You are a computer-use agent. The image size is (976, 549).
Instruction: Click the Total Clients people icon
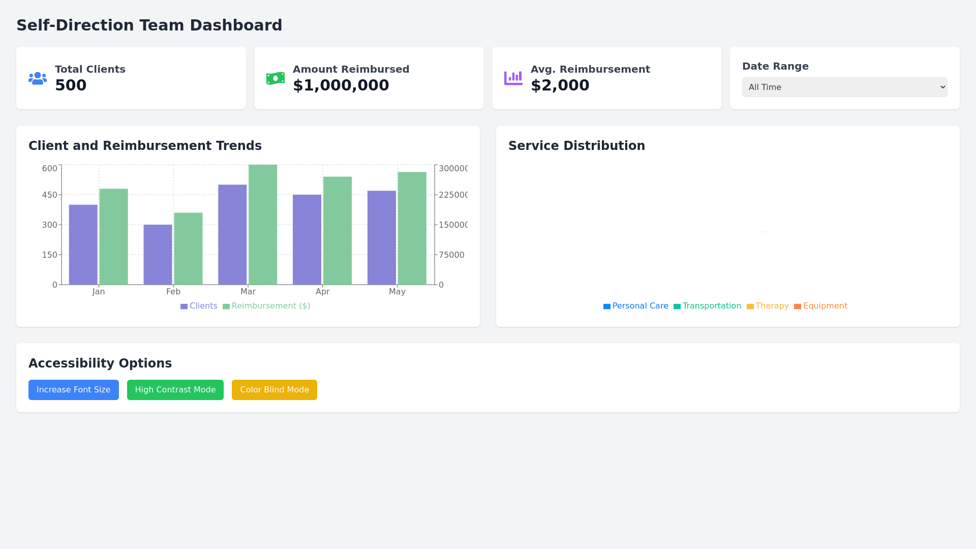click(x=38, y=78)
